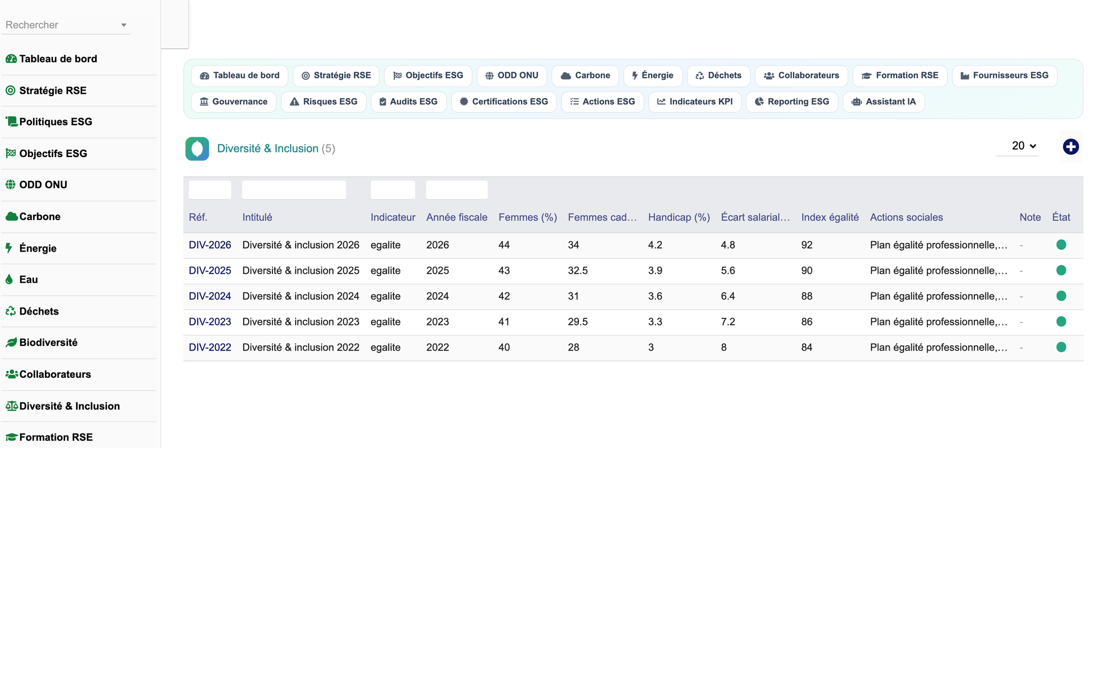Open the DIV-2025 record link
1107x685 pixels.
[x=210, y=271]
